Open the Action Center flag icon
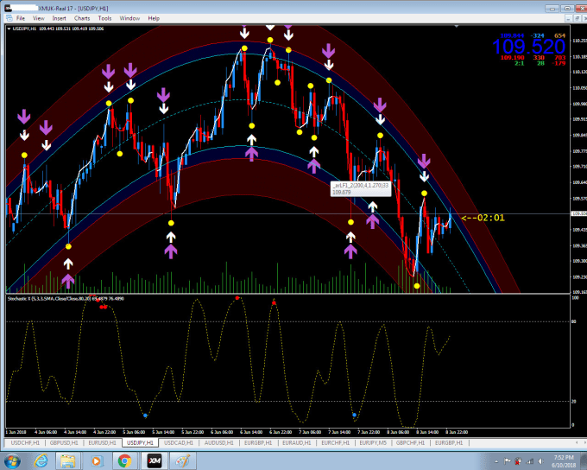Screen dimensions: 587x470 click(x=508, y=461)
